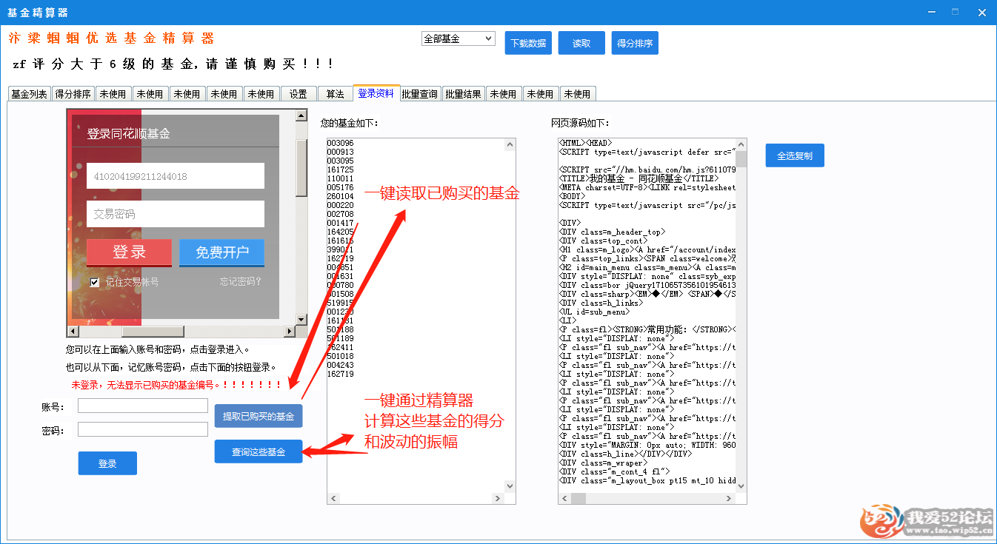Click web login panel scroll-left arrow

tap(73, 331)
